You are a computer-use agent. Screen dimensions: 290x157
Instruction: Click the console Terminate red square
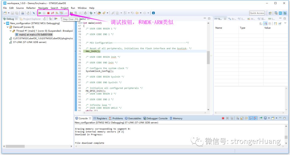pyautogui.click(x=223, y=118)
